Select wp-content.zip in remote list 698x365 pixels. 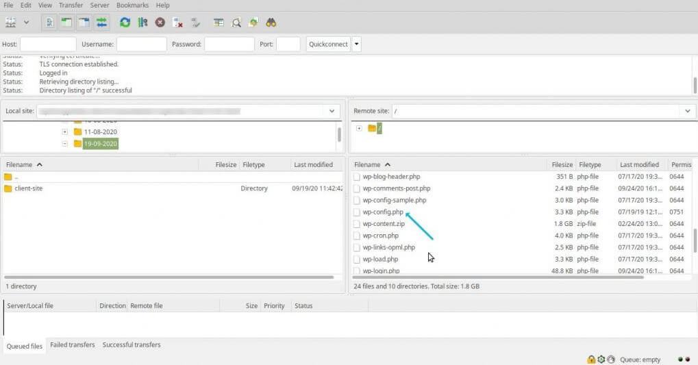coord(384,224)
